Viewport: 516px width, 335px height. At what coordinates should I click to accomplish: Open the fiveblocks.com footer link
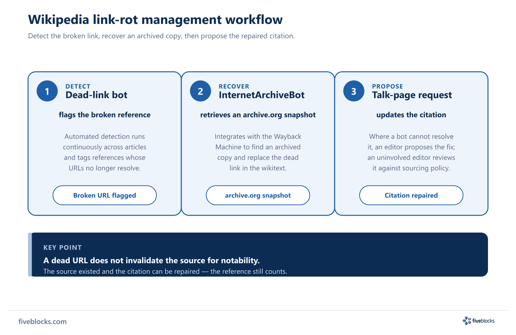42,321
